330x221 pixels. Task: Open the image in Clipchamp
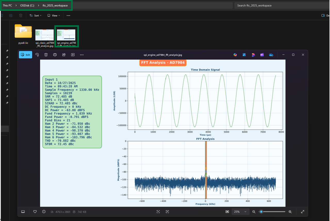pos(262,55)
